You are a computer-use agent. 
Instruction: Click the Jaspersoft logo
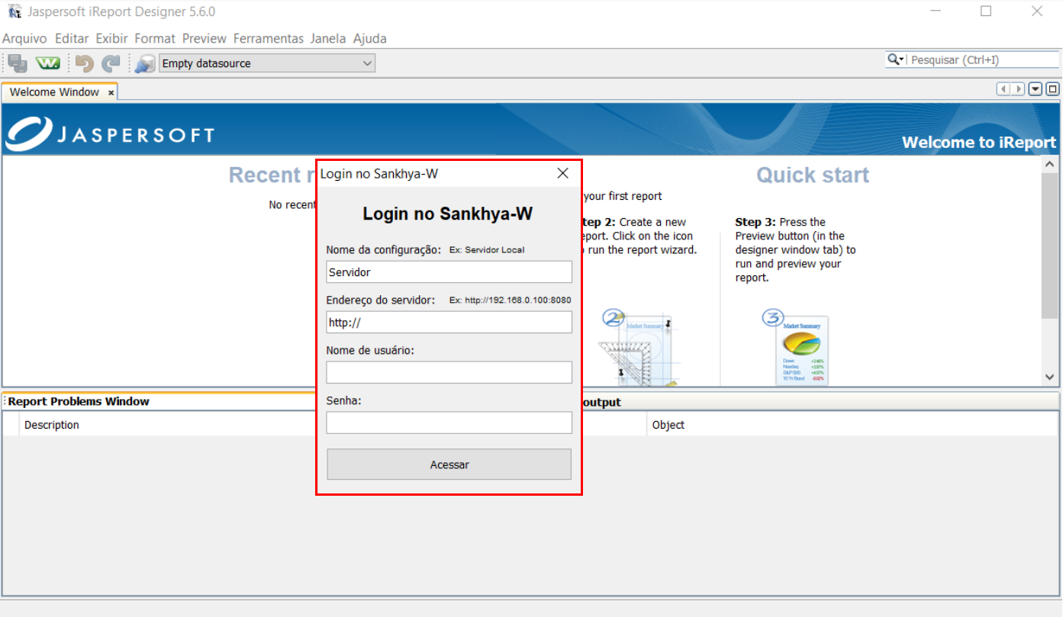coord(110,134)
